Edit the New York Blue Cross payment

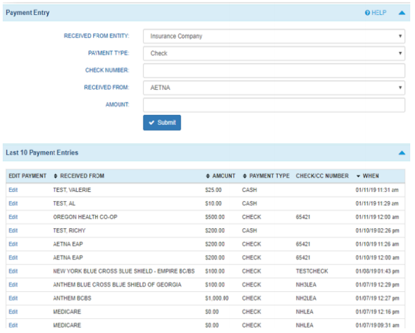pyautogui.click(x=14, y=272)
